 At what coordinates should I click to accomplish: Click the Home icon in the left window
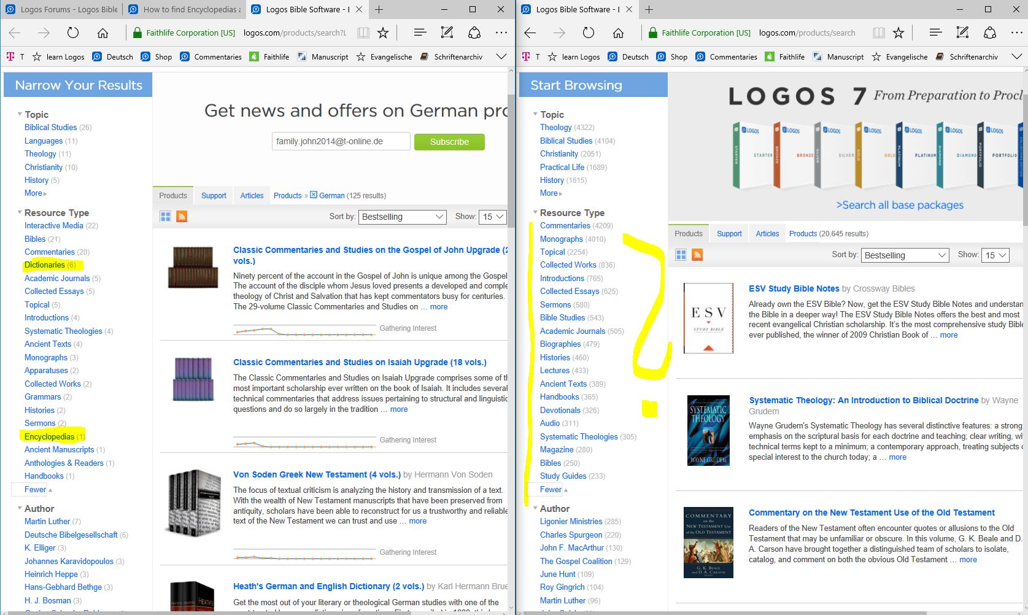click(x=102, y=33)
